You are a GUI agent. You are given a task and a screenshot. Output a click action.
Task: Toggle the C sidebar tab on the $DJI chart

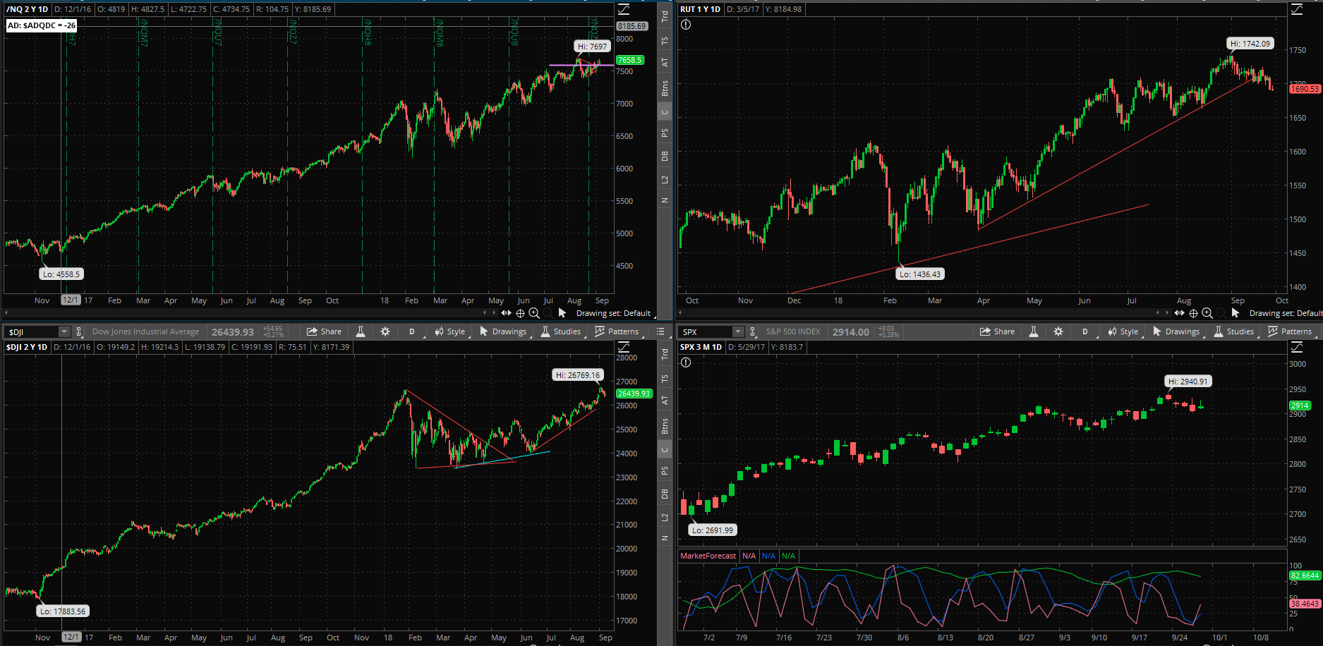665,449
